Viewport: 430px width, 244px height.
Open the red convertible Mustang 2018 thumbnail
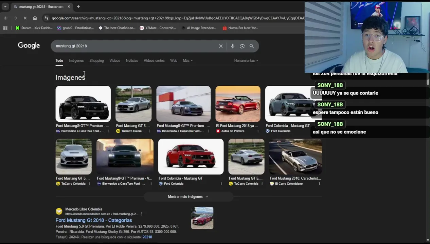(238, 104)
